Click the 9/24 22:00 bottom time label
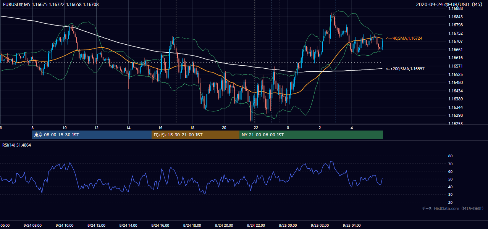Image resolution: width=488 pixels, height=229 pixels. (256, 225)
